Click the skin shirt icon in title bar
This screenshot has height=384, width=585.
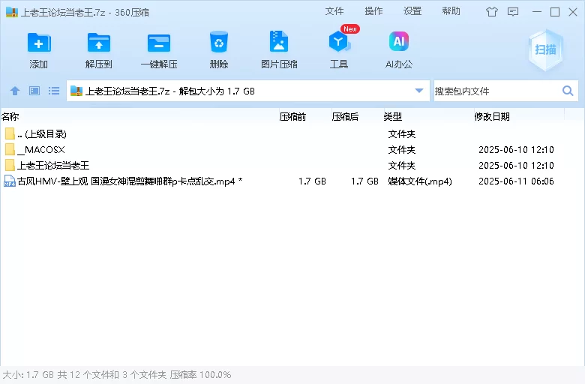coord(492,11)
